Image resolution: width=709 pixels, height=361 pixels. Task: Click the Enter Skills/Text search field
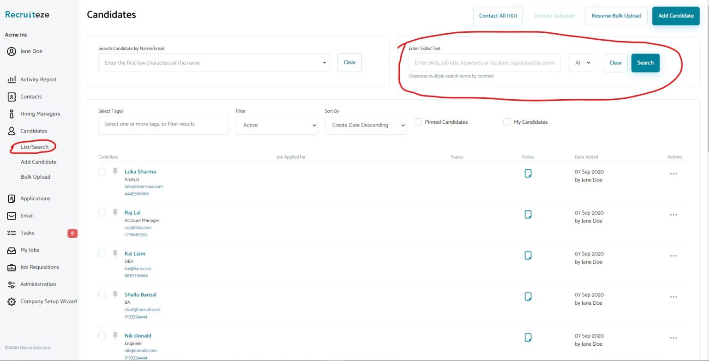pos(484,62)
